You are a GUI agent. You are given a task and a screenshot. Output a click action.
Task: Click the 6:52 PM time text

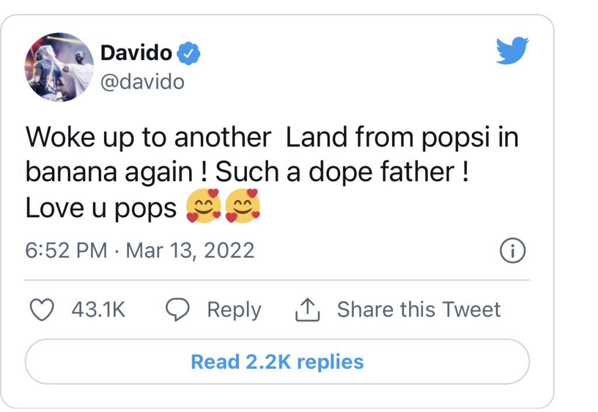tap(66, 251)
